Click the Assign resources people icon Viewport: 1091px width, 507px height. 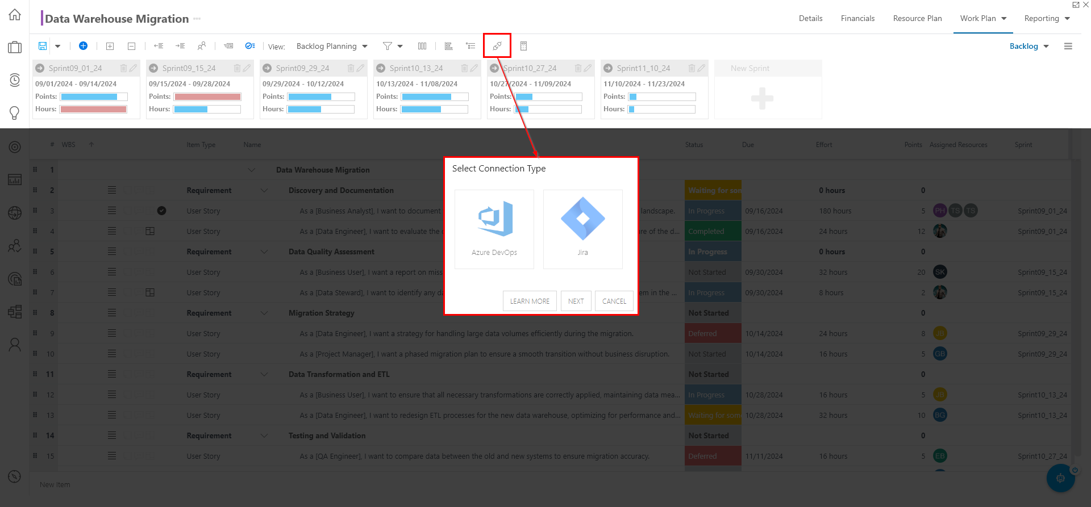click(202, 46)
